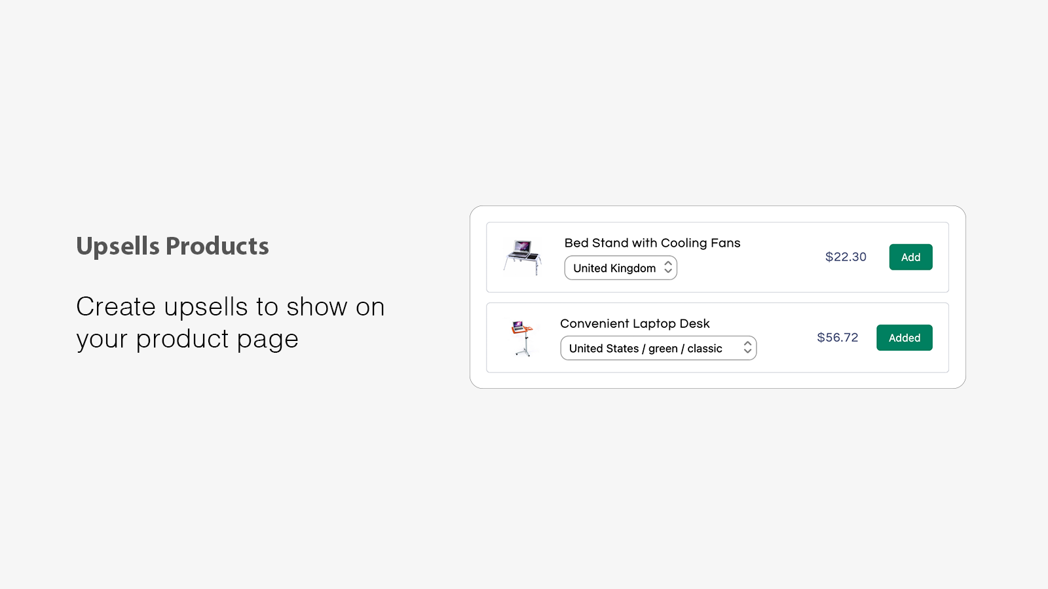Click the Convenient Laptop Desk title

[x=635, y=323]
